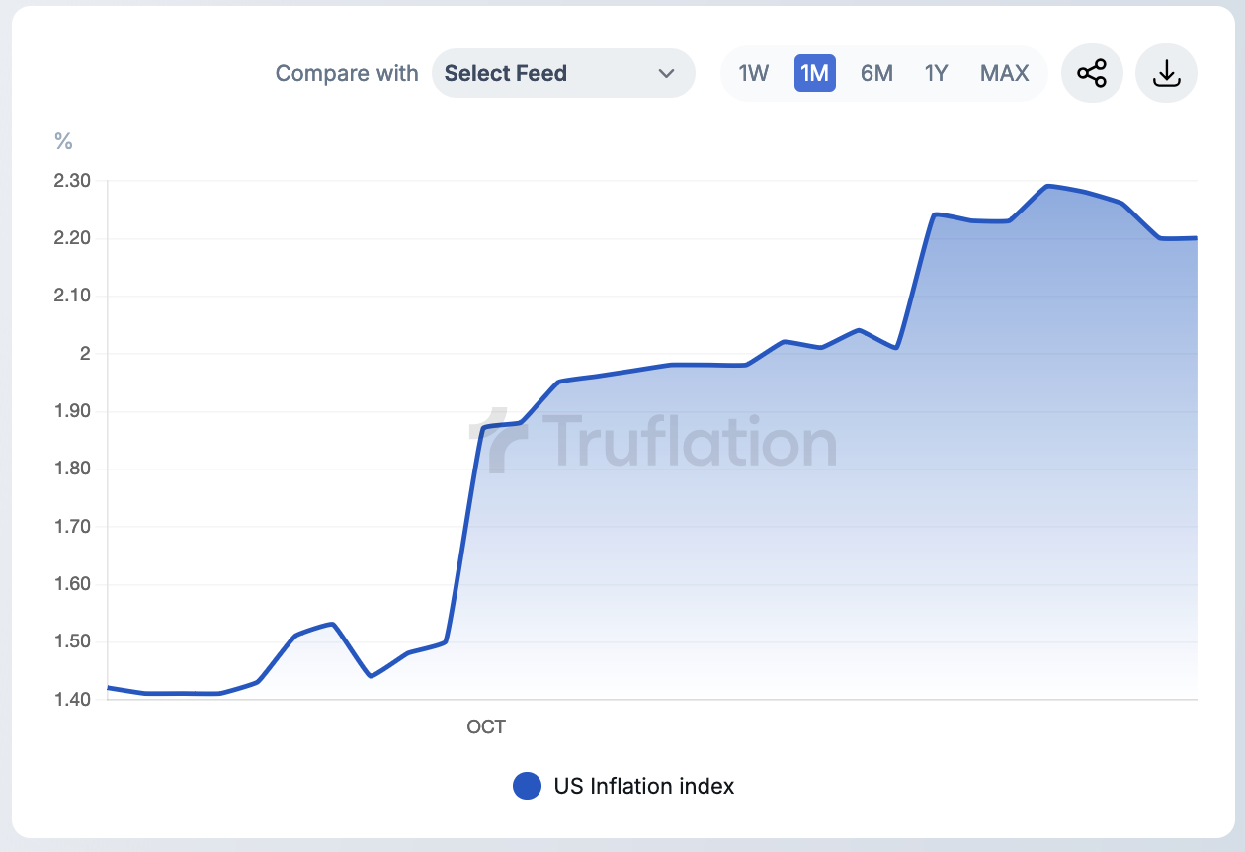Click the chevron arrow in Select Feed
Image resolution: width=1245 pixels, height=852 pixels.
point(666,74)
